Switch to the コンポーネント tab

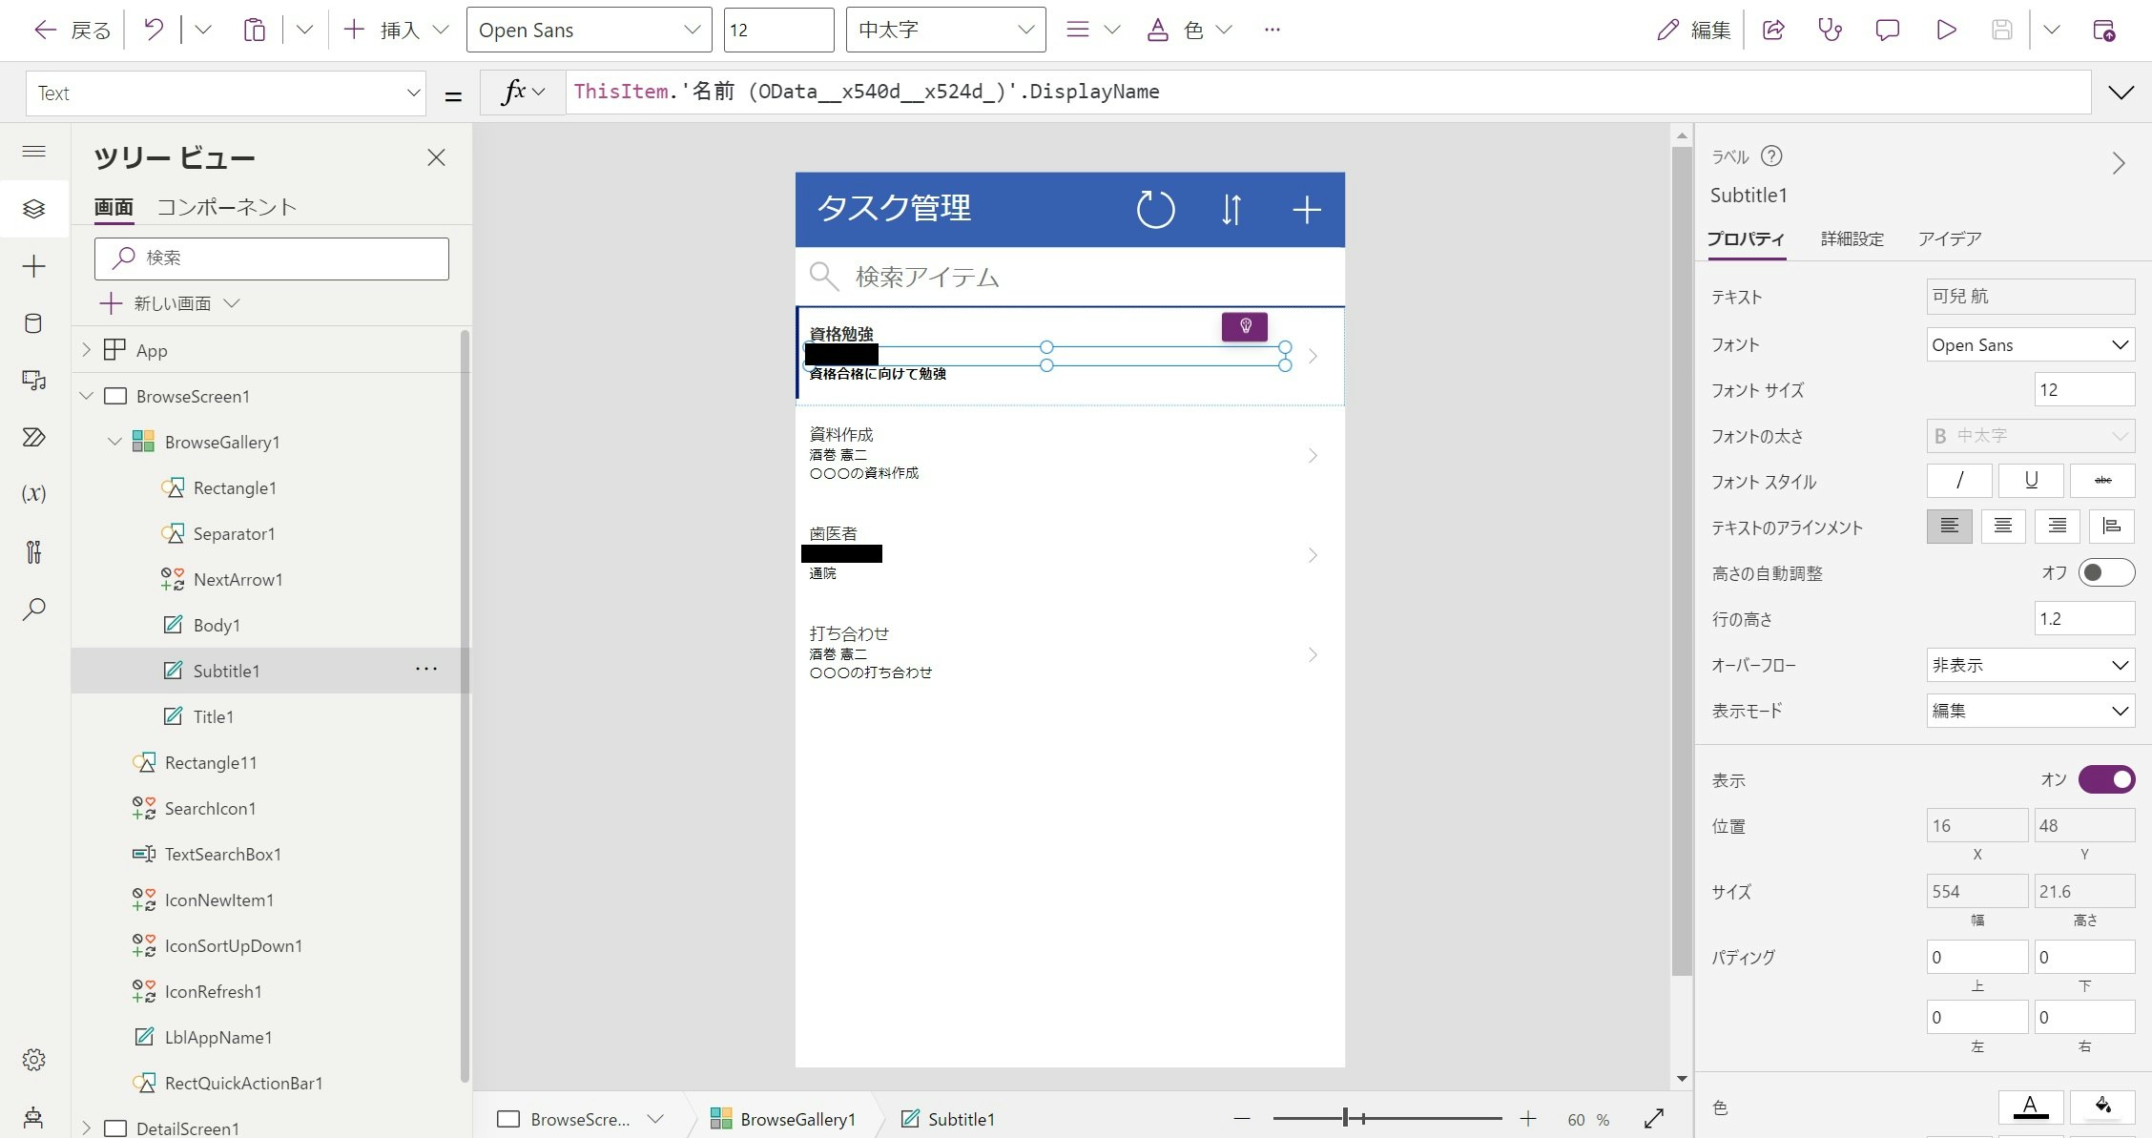(x=226, y=207)
